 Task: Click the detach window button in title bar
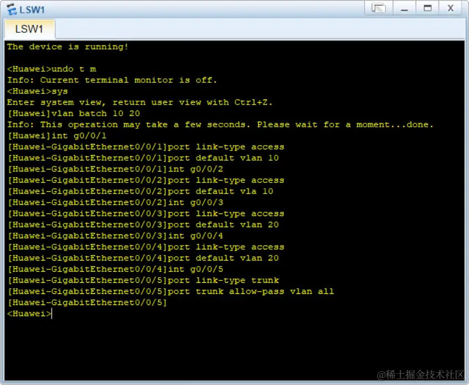[x=379, y=8]
